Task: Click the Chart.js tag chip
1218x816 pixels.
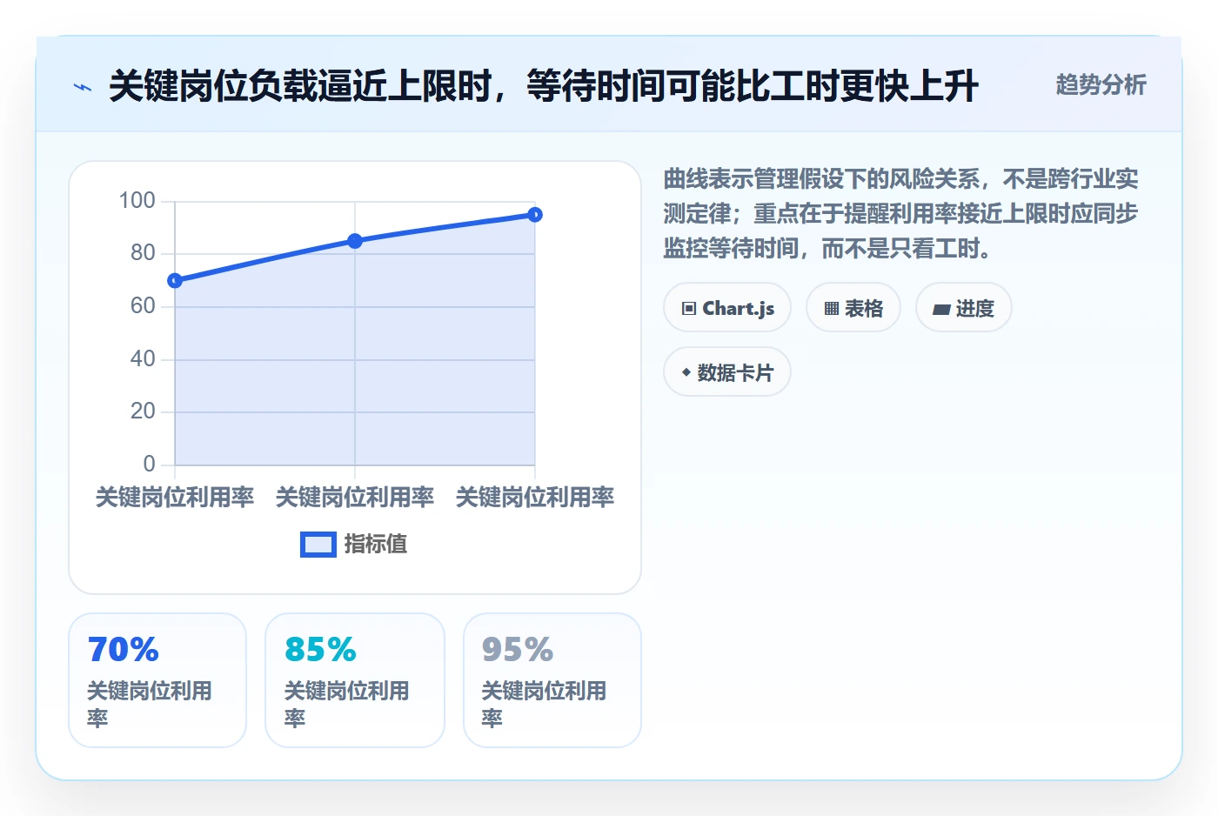Action: click(x=727, y=308)
